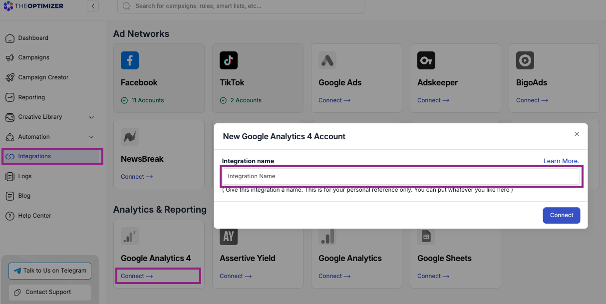Image resolution: width=606 pixels, height=304 pixels.
Task: Click the NewsBreak logo icon
Action: pos(130,137)
